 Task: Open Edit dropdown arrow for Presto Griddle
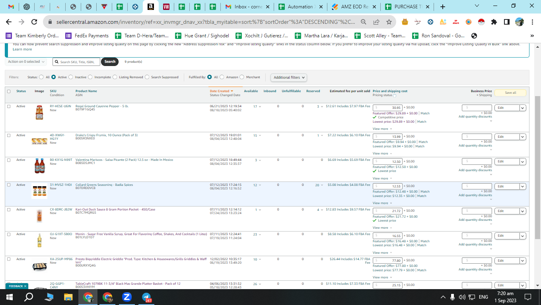(x=523, y=261)
